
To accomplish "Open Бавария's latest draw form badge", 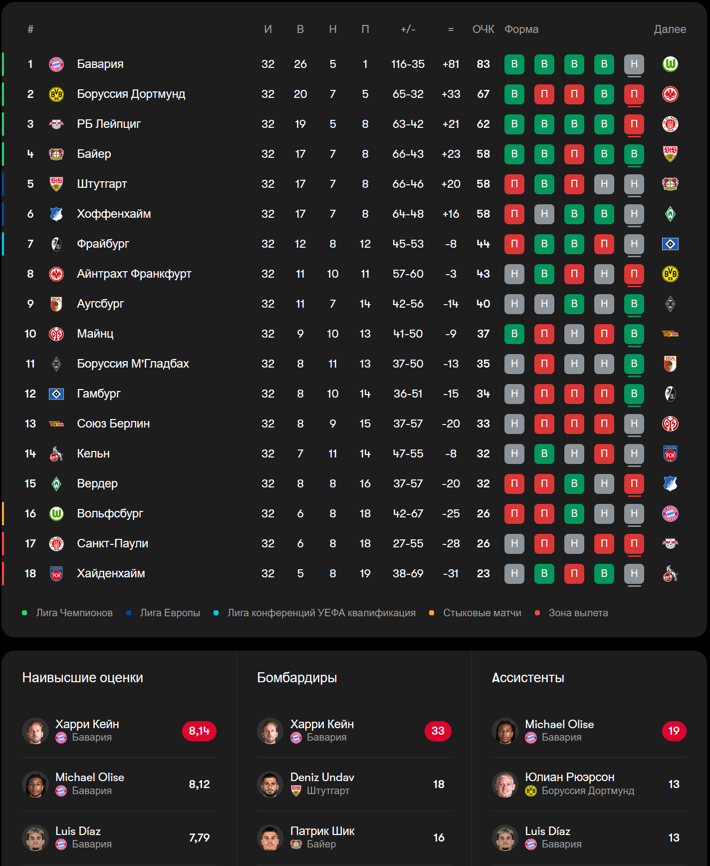I will 634,64.
